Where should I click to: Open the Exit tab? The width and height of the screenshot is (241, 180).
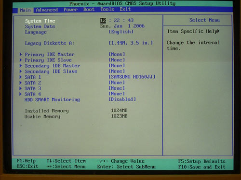coord(125,9)
